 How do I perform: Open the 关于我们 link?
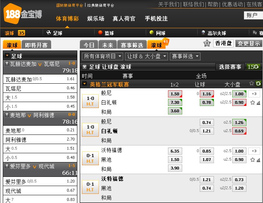pos(169,4)
